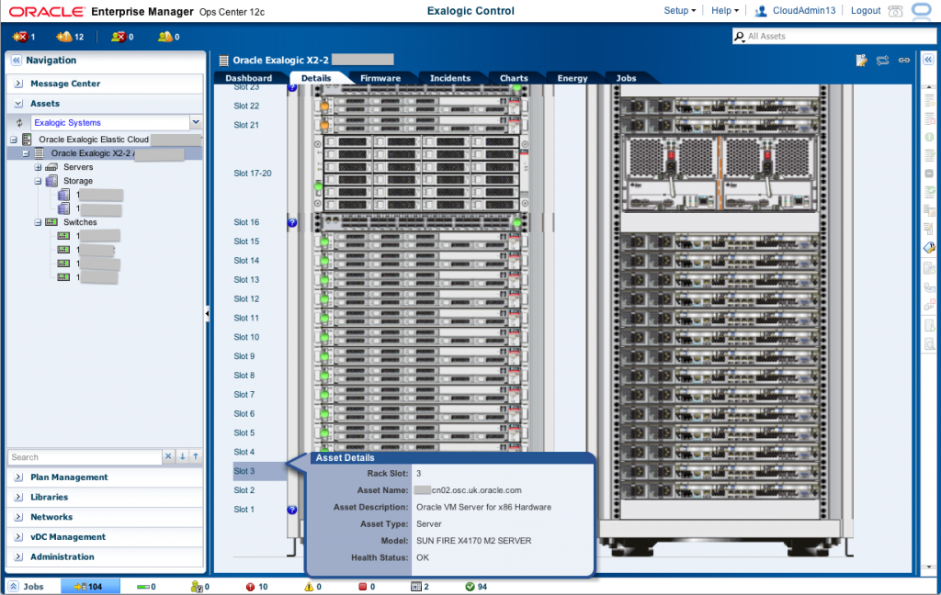Open the Setup menu

[x=680, y=11]
